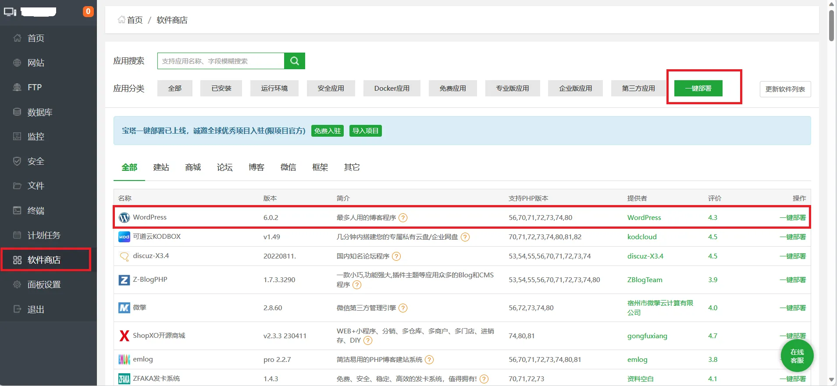This screenshot has height=386, width=837.
Task: Click 一键部署 link for discuz-X3.4
Action: click(792, 256)
